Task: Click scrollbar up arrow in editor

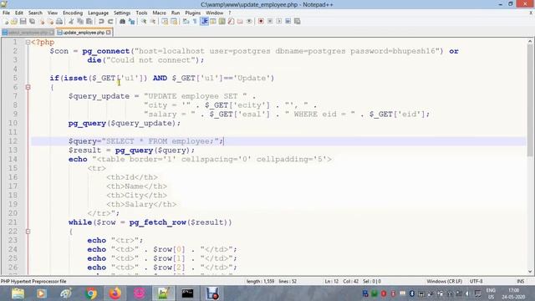Action: [x=529, y=42]
